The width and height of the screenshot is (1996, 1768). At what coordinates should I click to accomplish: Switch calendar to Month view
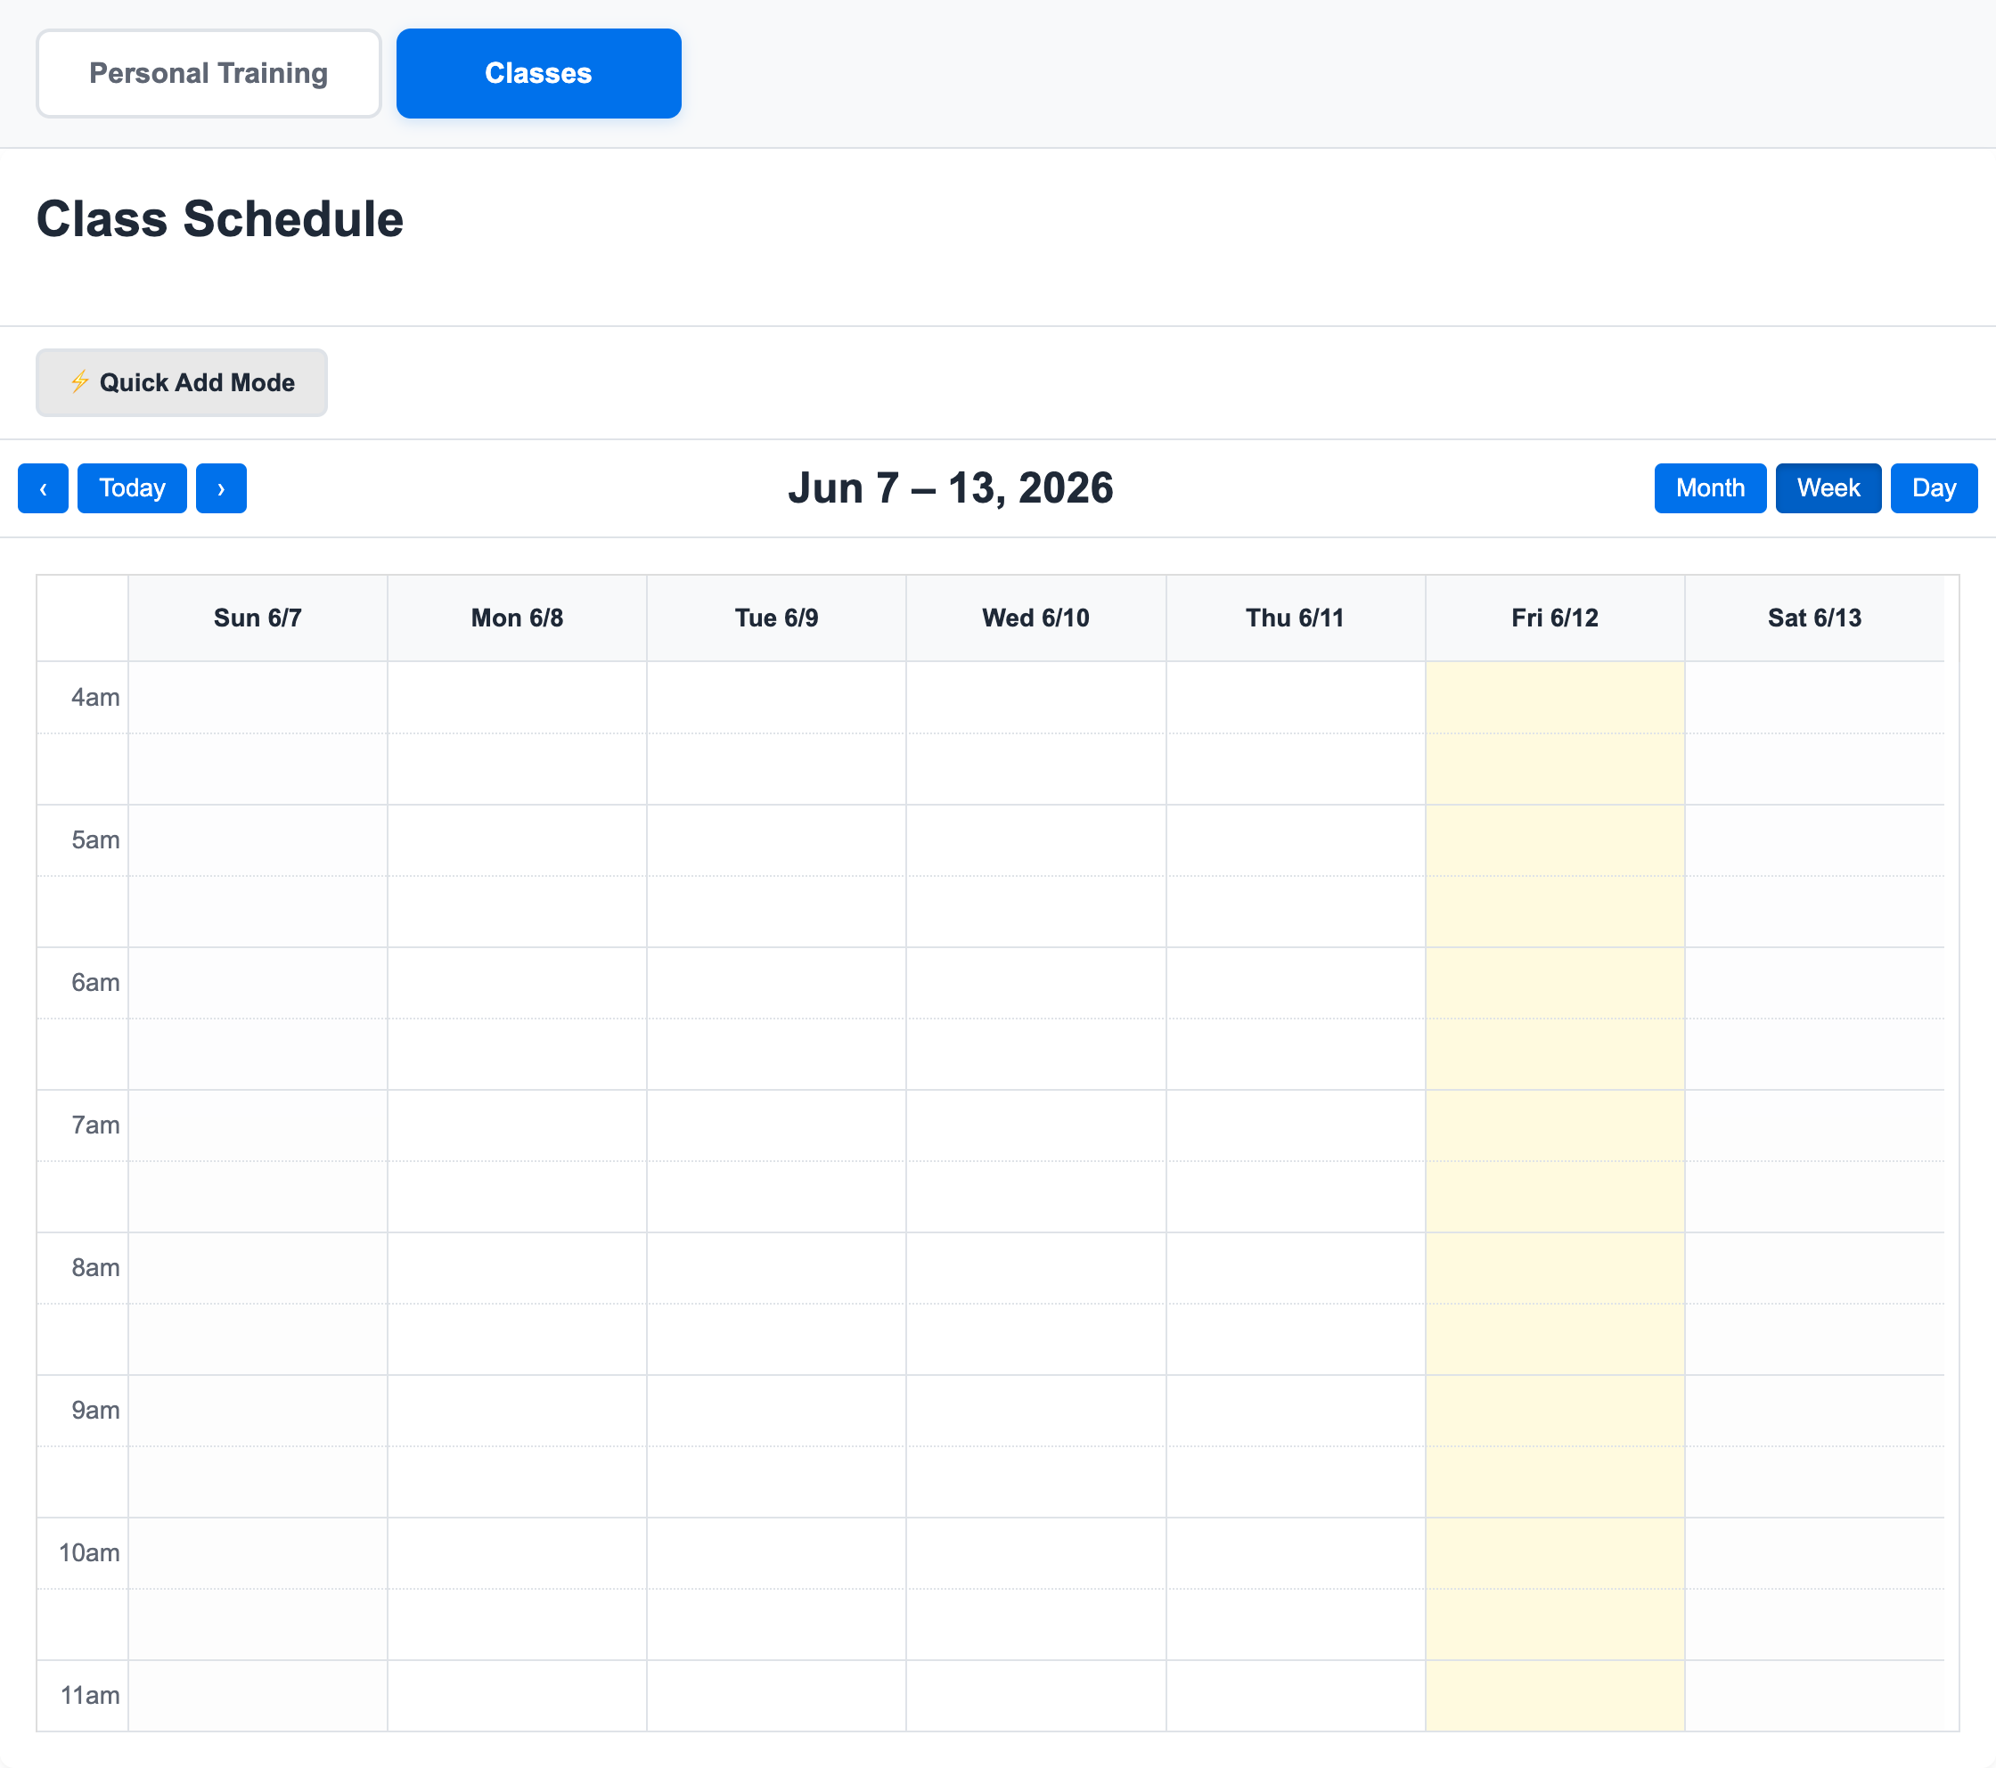[1710, 487]
